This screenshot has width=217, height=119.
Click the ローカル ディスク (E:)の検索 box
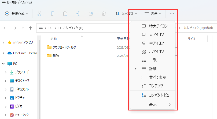point(196,28)
